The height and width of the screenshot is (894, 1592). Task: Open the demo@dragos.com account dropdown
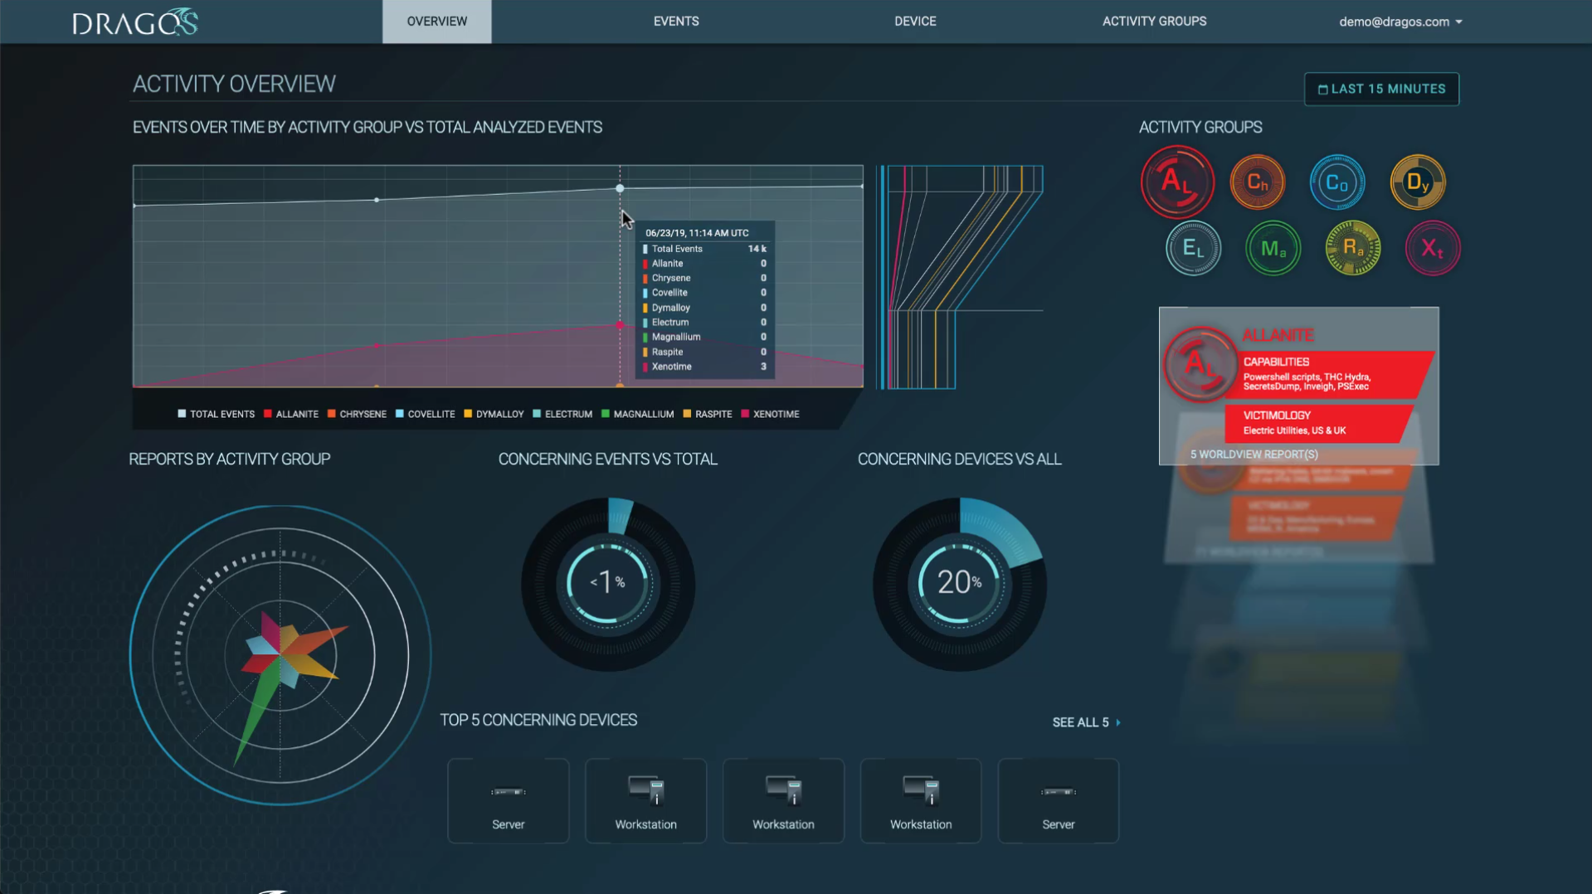click(x=1400, y=22)
